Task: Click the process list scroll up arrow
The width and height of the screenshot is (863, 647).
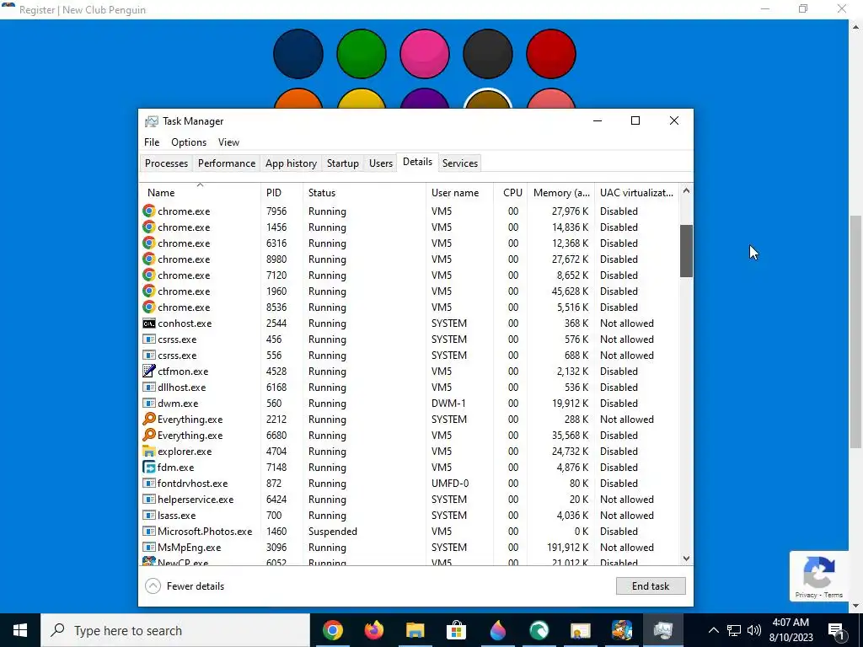Action: click(686, 191)
